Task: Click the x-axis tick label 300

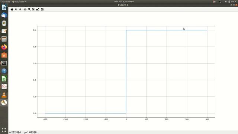Action: coord(187,119)
